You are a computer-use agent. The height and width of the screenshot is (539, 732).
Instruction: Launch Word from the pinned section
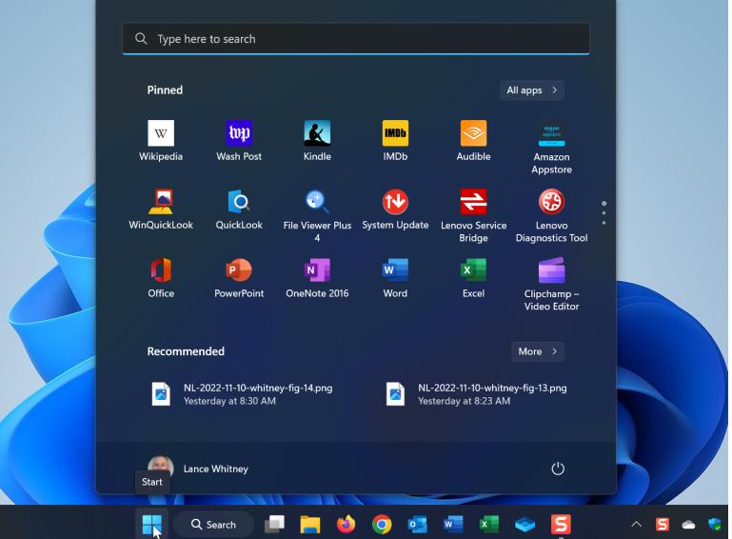pyautogui.click(x=395, y=277)
